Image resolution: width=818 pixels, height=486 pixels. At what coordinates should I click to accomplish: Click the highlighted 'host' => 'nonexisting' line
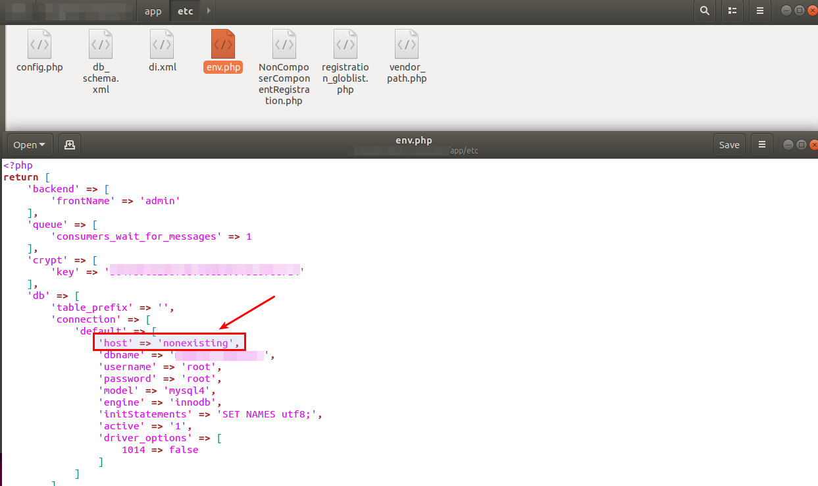[x=168, y=342]
